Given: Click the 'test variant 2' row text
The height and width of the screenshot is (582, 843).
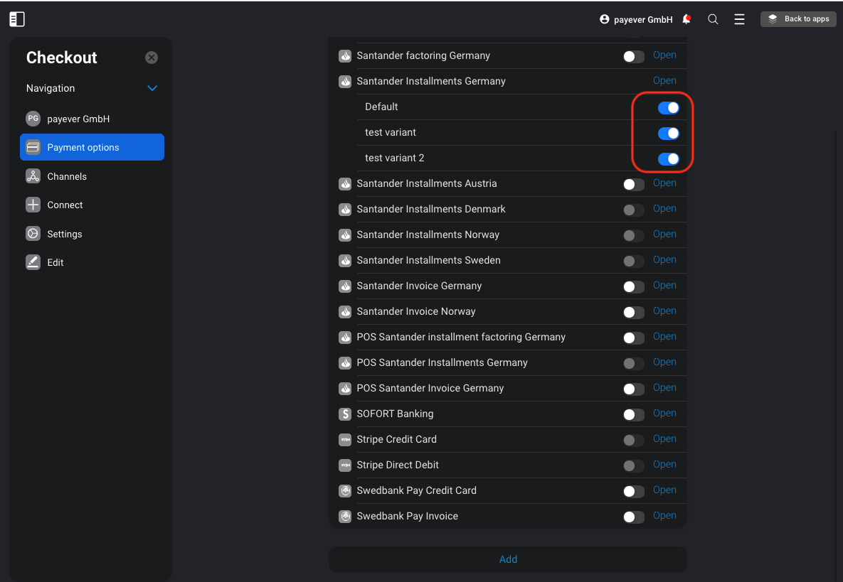Looking at the screenshot, I should pos(395,158).
